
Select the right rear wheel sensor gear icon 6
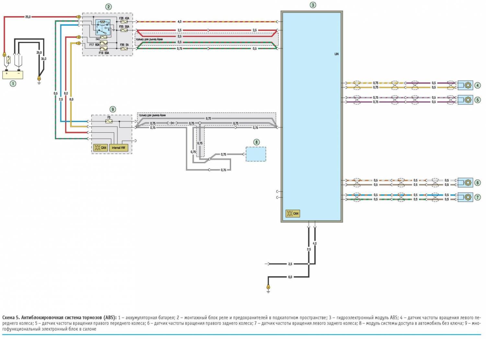[x=468, y=183]
